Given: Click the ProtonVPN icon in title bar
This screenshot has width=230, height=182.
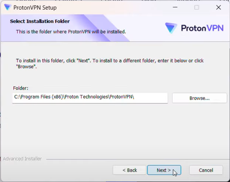Looking at the screenshot, I should pyautogui.click(x=7, y=7).
